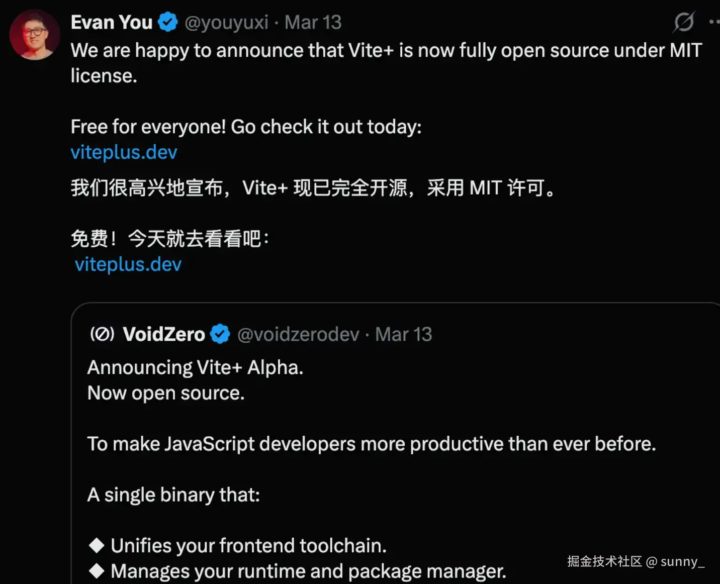Click the diamond bullet before "Manages your runtime"
This screenshot has height=584, width=720.
pyautogui.click(x=97, y=570)
